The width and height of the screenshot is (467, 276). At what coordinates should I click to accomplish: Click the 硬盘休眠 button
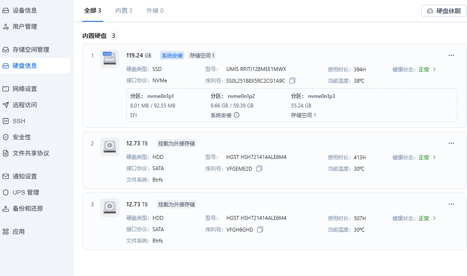pyautogui.click(x=444, y=11)
